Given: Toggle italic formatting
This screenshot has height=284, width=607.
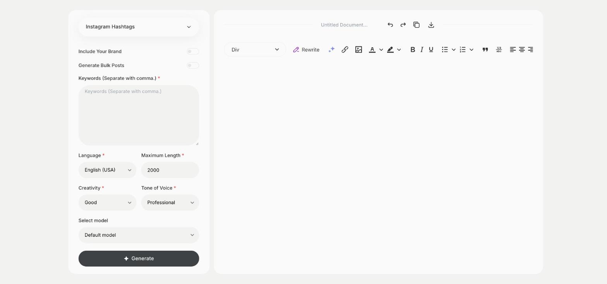Looking at the screenshot, I should pos(422,50).
